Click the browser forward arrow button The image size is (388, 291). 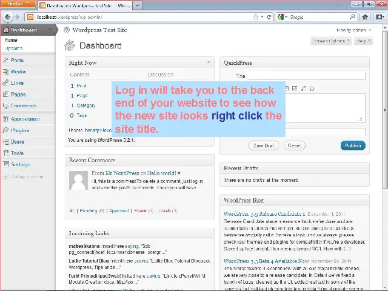(17, 17)
